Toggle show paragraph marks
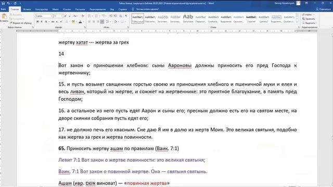The width and height of the screenshot is (333, 187). (126, 16)
